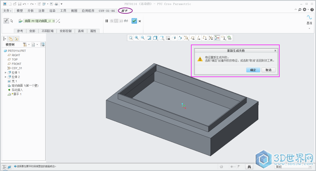Switch to the 工具 ribbon tab
Viewport: 316px width, 171px height.
pyautogui.click(x=63, y=11)
